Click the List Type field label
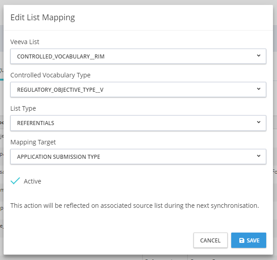 click(23, 108)
